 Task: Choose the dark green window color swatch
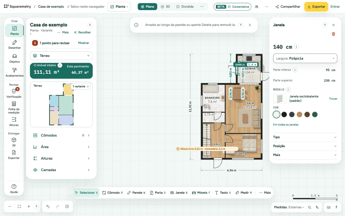315,115
